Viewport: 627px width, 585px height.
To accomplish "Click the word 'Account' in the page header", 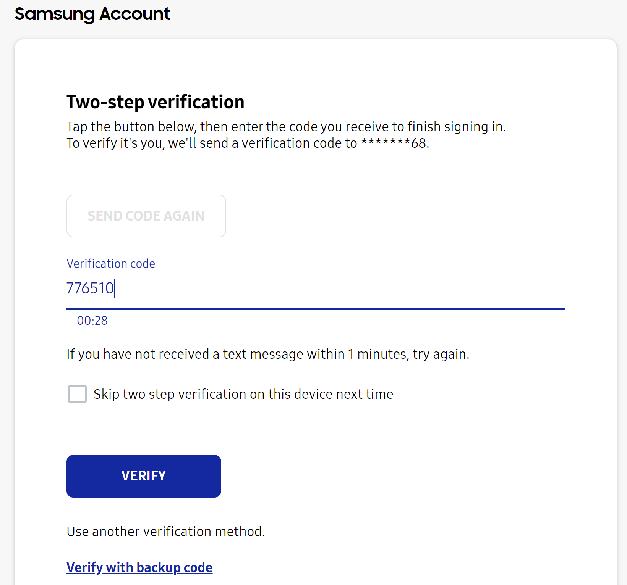I will click(x=134, y=14).
